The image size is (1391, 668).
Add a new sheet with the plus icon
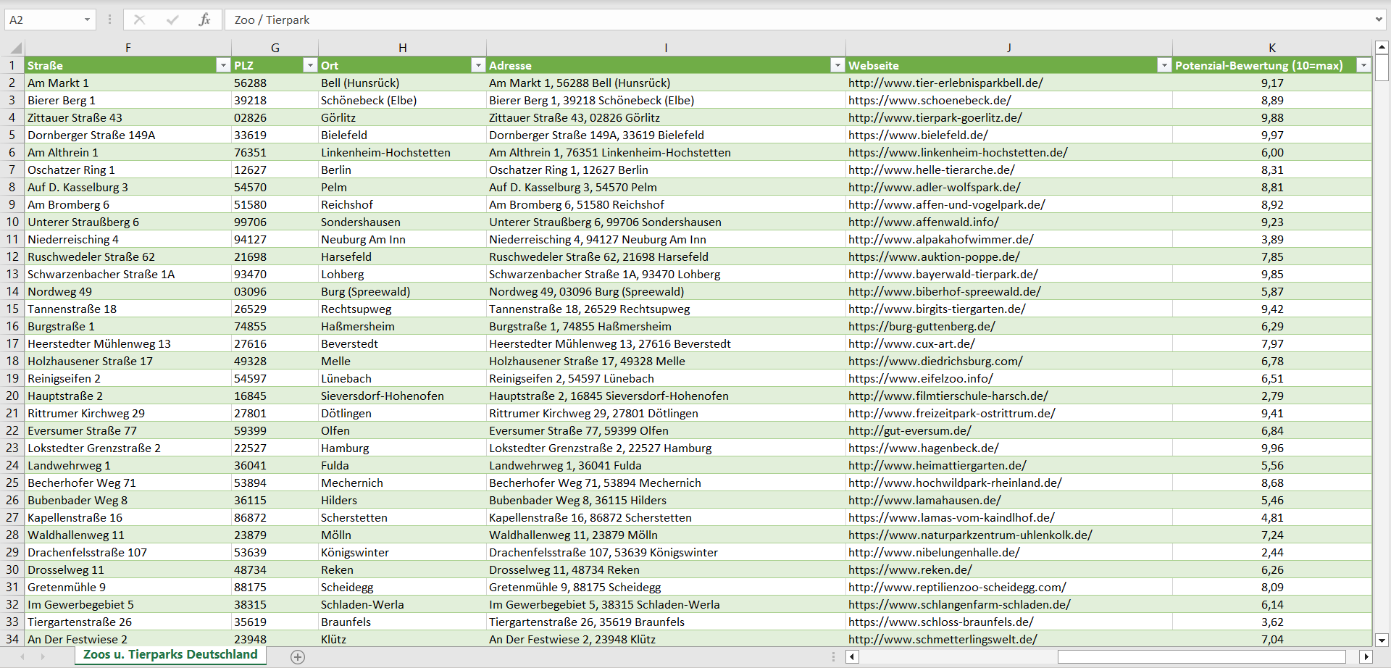click(x=298, y=656)
